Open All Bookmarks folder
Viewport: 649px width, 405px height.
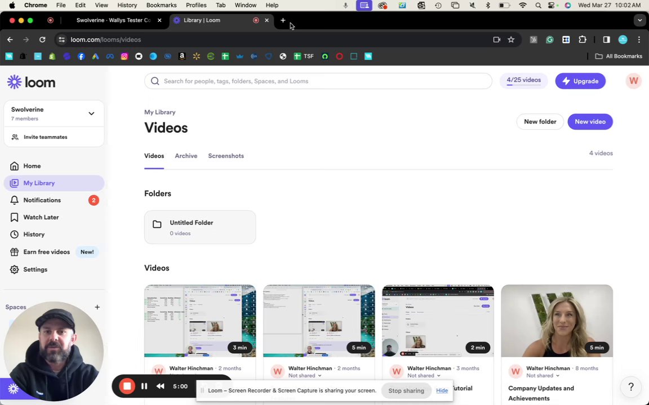[619, 56]
